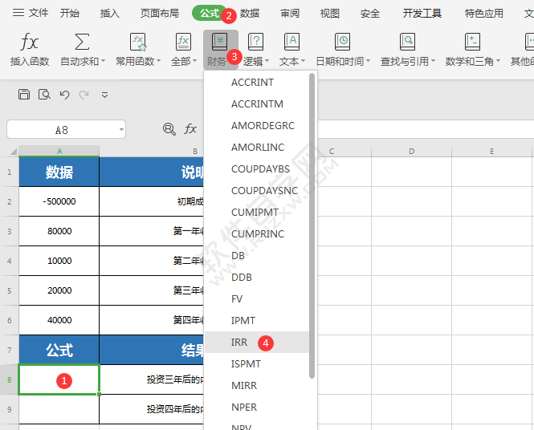This screenshot has height=430, width=534.
Task: Click the Save icon in quick toolbar
Action: click(24, 94)
